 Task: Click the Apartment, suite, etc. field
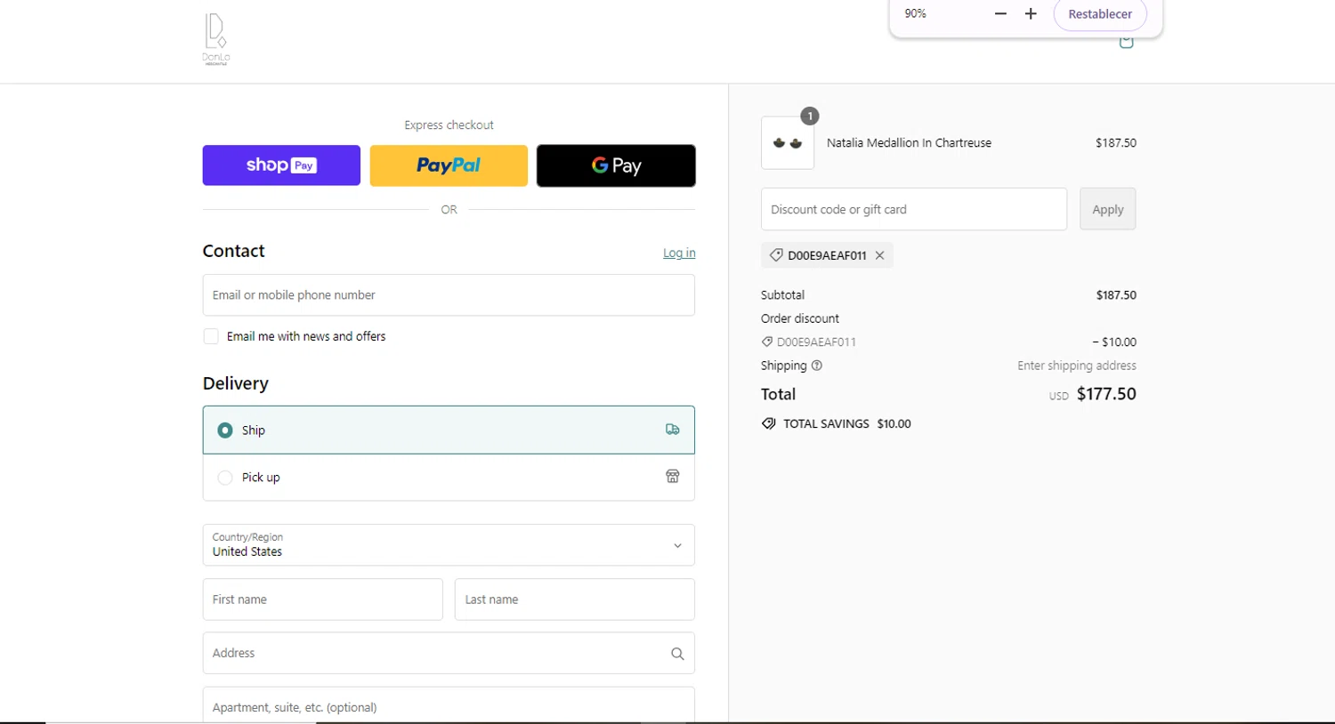coord(449,705)
